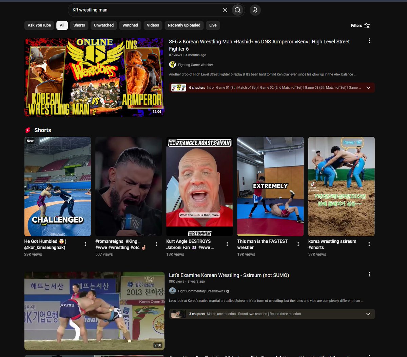The image size is (407, 357).
Task: Visit the Fighting Game Watcher channel name
Action: click(x=195, y=65)
